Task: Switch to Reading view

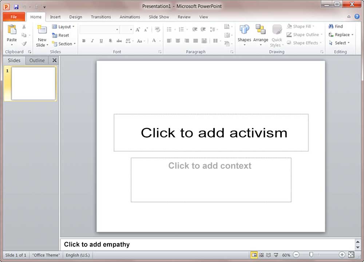Action: click(x=268, y=255)
